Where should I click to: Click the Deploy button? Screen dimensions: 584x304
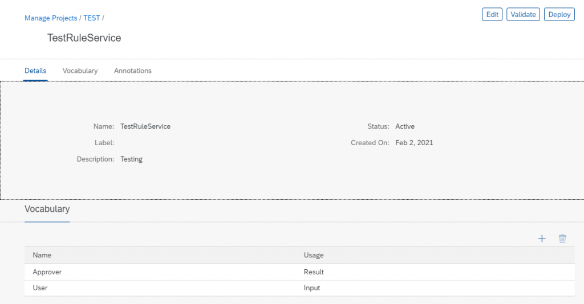click(559, 14)
